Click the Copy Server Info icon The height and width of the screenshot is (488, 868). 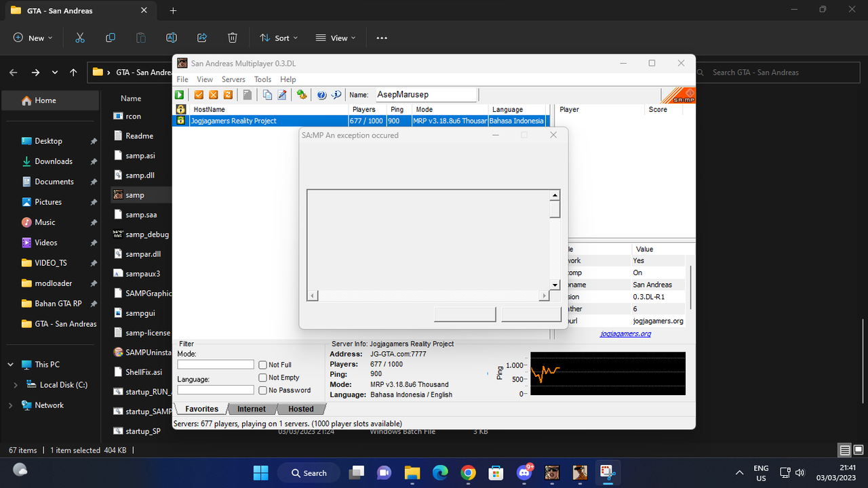(x=267, y=95)
